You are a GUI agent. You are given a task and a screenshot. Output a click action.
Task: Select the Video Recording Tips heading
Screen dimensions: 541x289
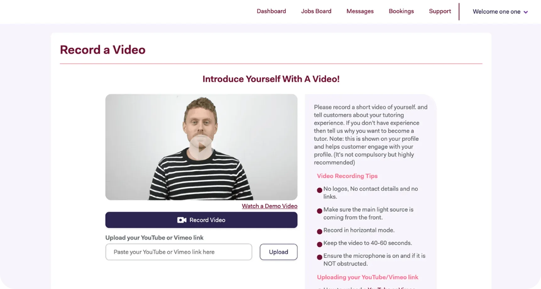click(x=347, y=176)
